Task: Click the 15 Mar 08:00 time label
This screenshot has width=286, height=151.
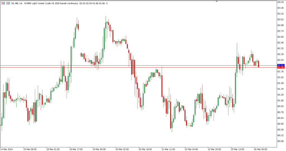Action: click(30, 149)
